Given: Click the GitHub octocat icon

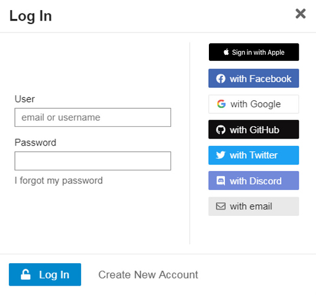Looking at the screenshot, I should (x=221, y=130).
